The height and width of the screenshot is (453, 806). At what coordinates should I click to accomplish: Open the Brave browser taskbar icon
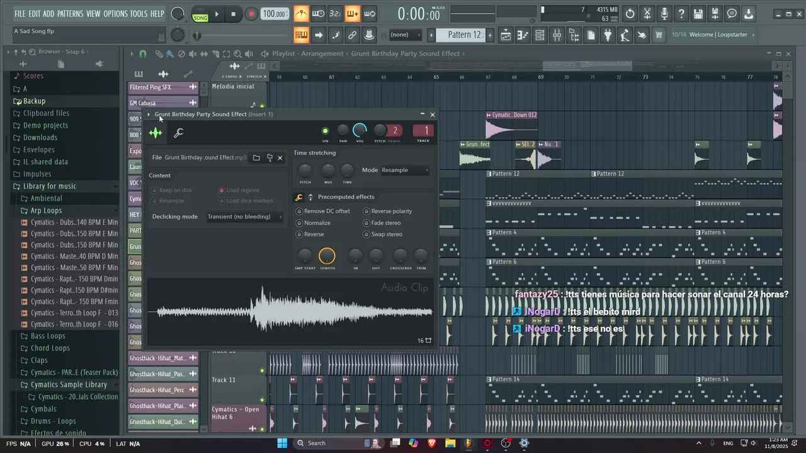click(432, 443)
